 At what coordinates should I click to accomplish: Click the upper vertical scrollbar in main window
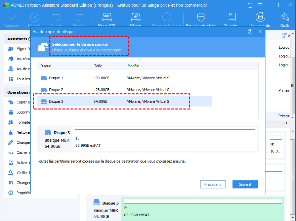(x=292, y=86)
